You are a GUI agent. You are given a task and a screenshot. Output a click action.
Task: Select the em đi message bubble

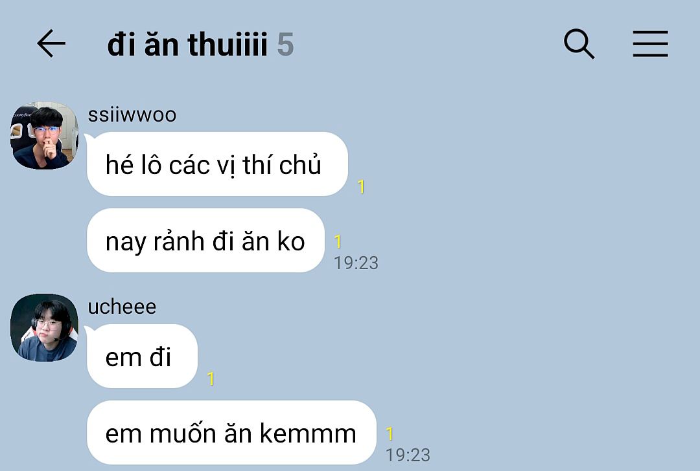(x=142, y=356)
